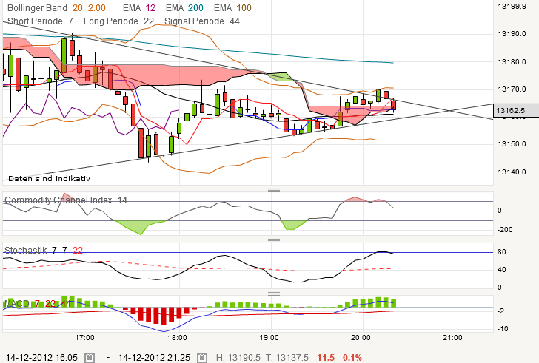The height and width of the screenshot is (363, 539).
Task: Click the Stochastik 7 7 22 title
Action: pyautogui.click(x=44, y=251)
